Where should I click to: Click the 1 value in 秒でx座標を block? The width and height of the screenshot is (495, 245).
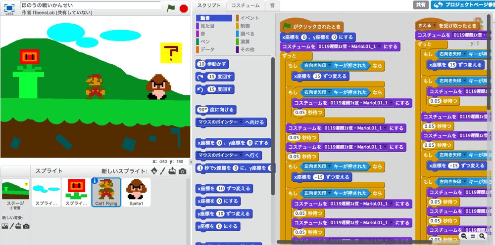[199, 168]
